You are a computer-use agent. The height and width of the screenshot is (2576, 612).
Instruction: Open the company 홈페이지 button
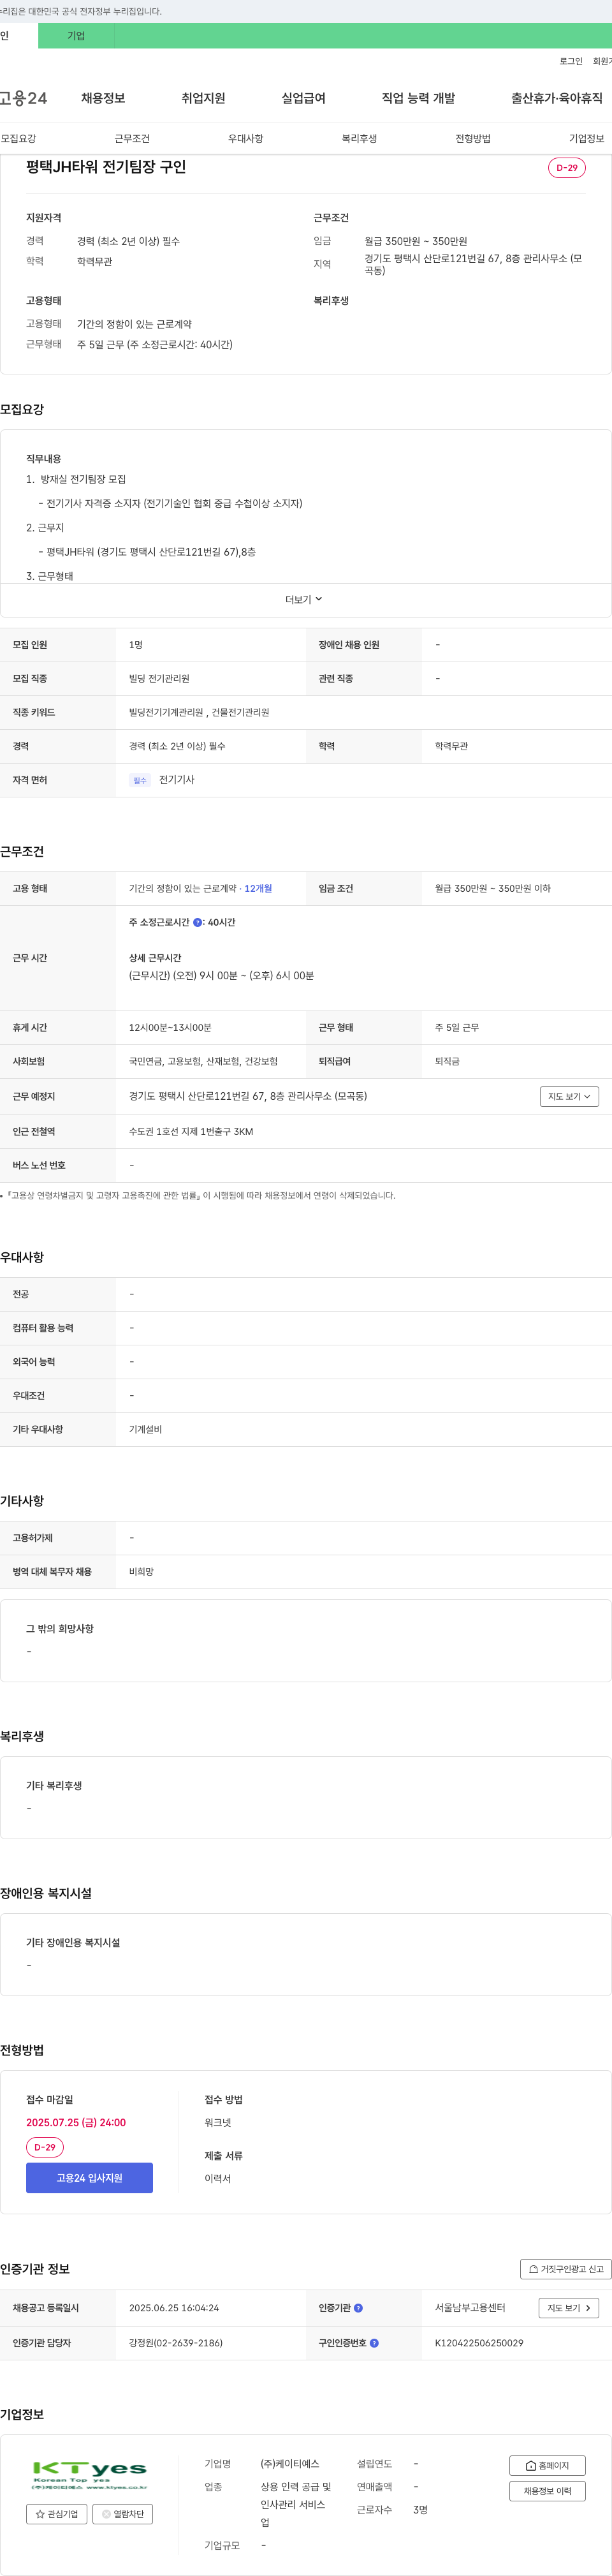click(x=547, y=2466)
